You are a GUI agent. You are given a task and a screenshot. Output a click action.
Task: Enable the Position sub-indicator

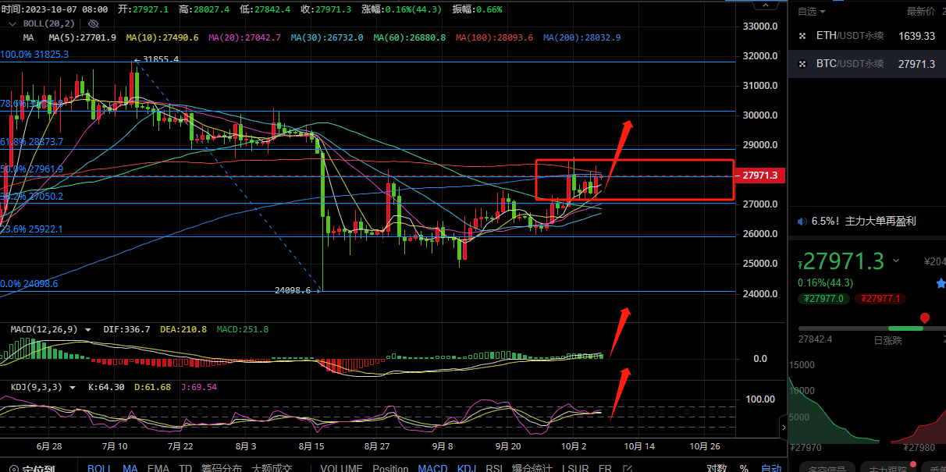[x=390, y=469]
